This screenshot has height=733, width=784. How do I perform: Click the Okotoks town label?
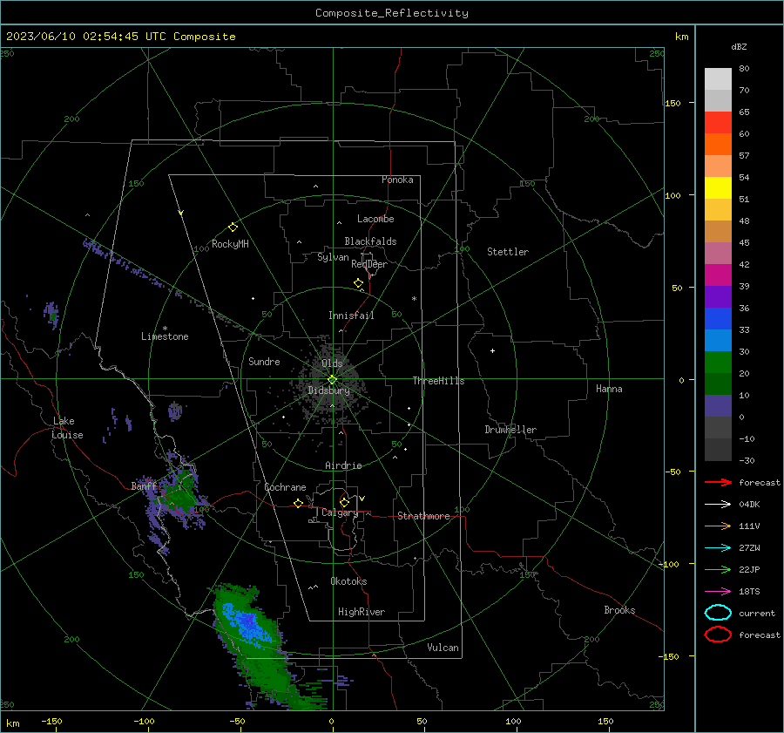tap(348, 581)
